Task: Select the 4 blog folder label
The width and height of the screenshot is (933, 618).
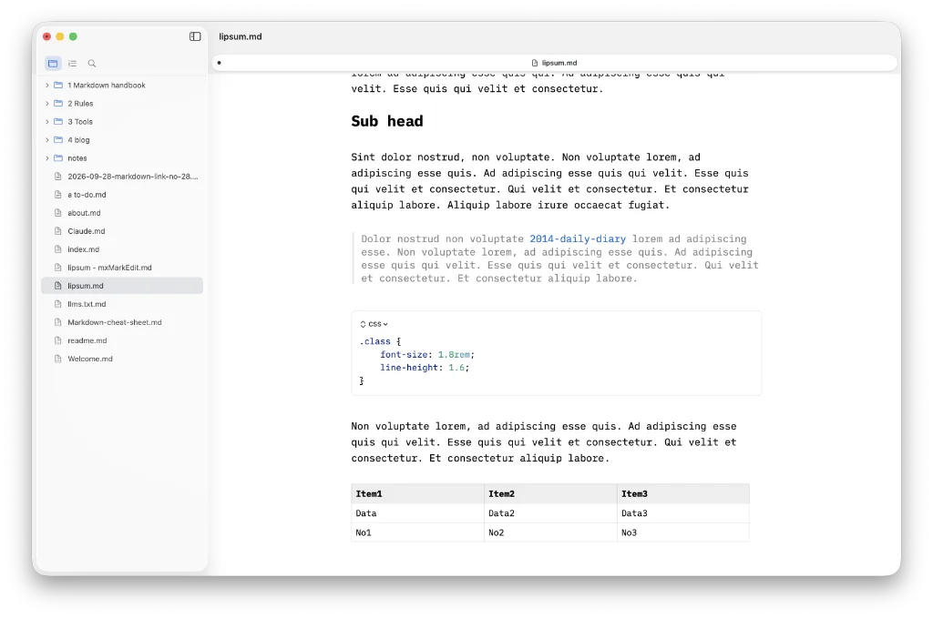Action: tap(78, 140)
